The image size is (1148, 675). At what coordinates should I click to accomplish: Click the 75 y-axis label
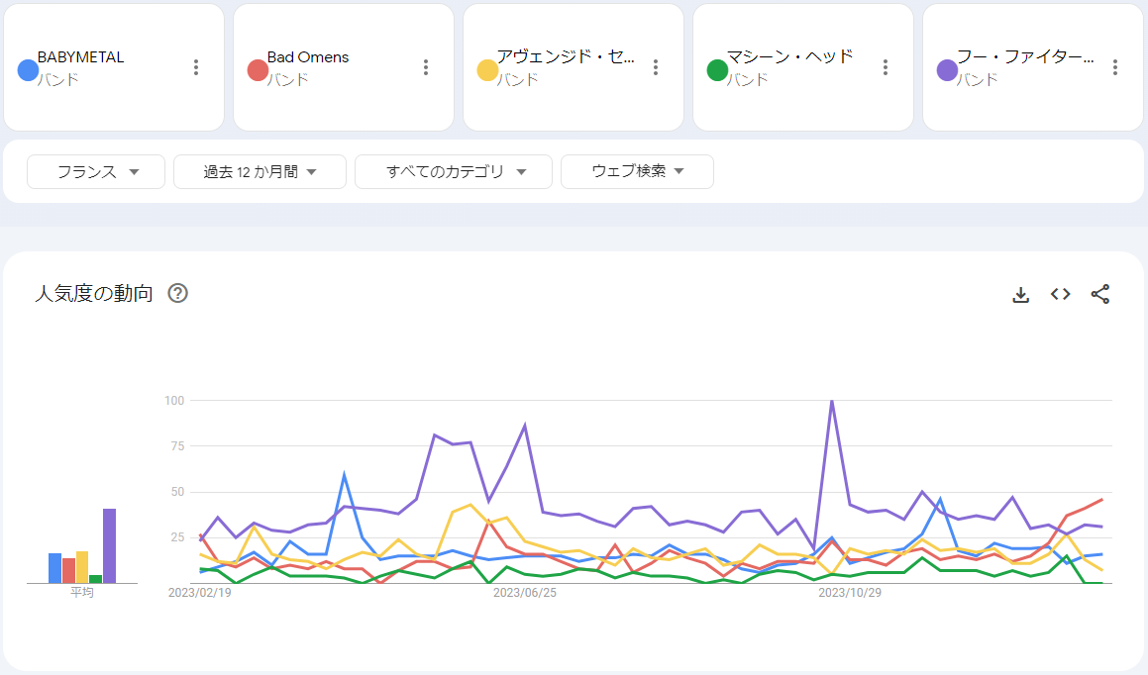[177, 446]
